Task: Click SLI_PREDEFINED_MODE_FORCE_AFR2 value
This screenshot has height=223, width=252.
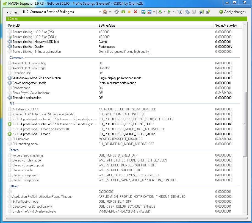Action: tap(127, 134)
